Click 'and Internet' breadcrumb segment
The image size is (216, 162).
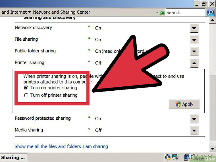point(14,12)
